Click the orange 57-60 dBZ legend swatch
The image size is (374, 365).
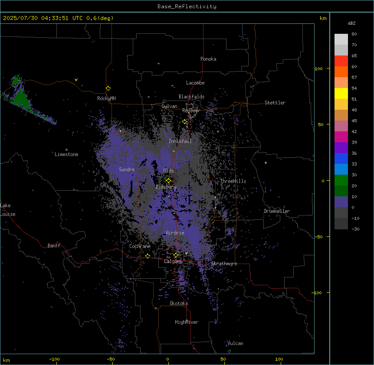[x=341, y=72]
